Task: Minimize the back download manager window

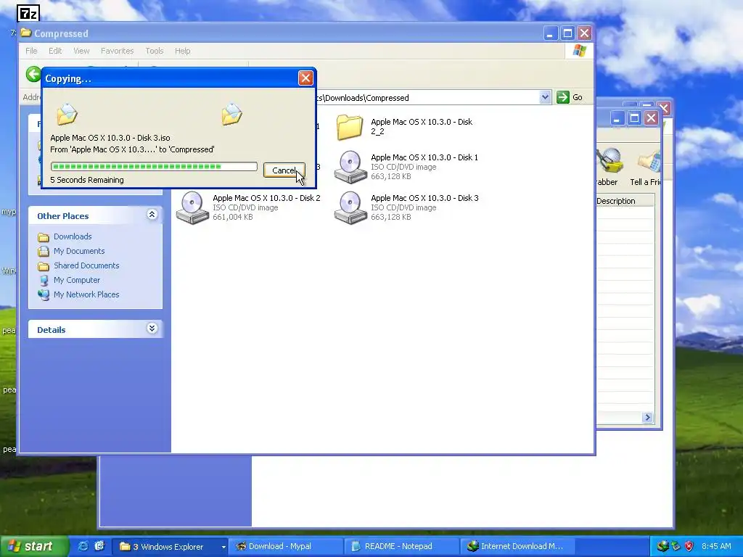Action: pyautogui.click(x=617, y=118)
